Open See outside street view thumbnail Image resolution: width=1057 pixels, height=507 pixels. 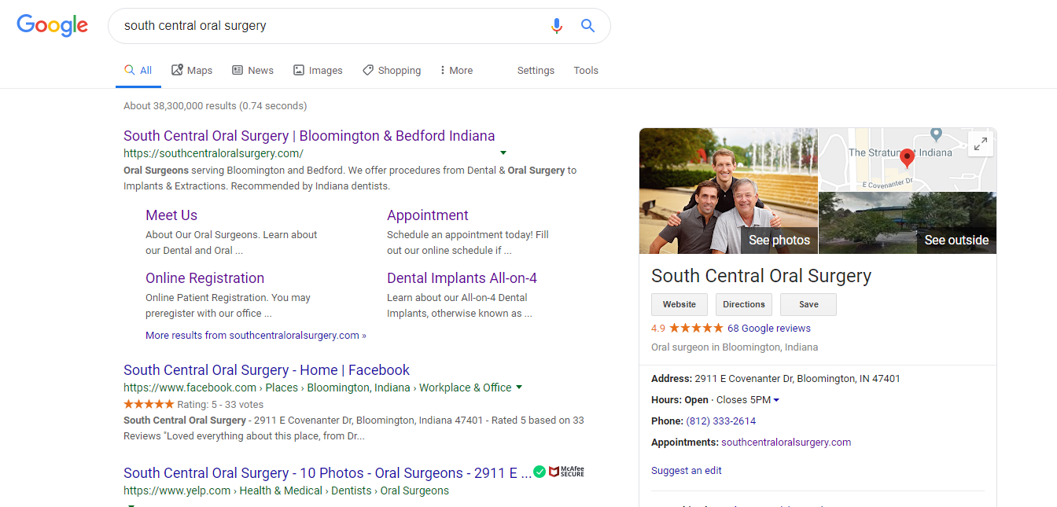[908, 223]
